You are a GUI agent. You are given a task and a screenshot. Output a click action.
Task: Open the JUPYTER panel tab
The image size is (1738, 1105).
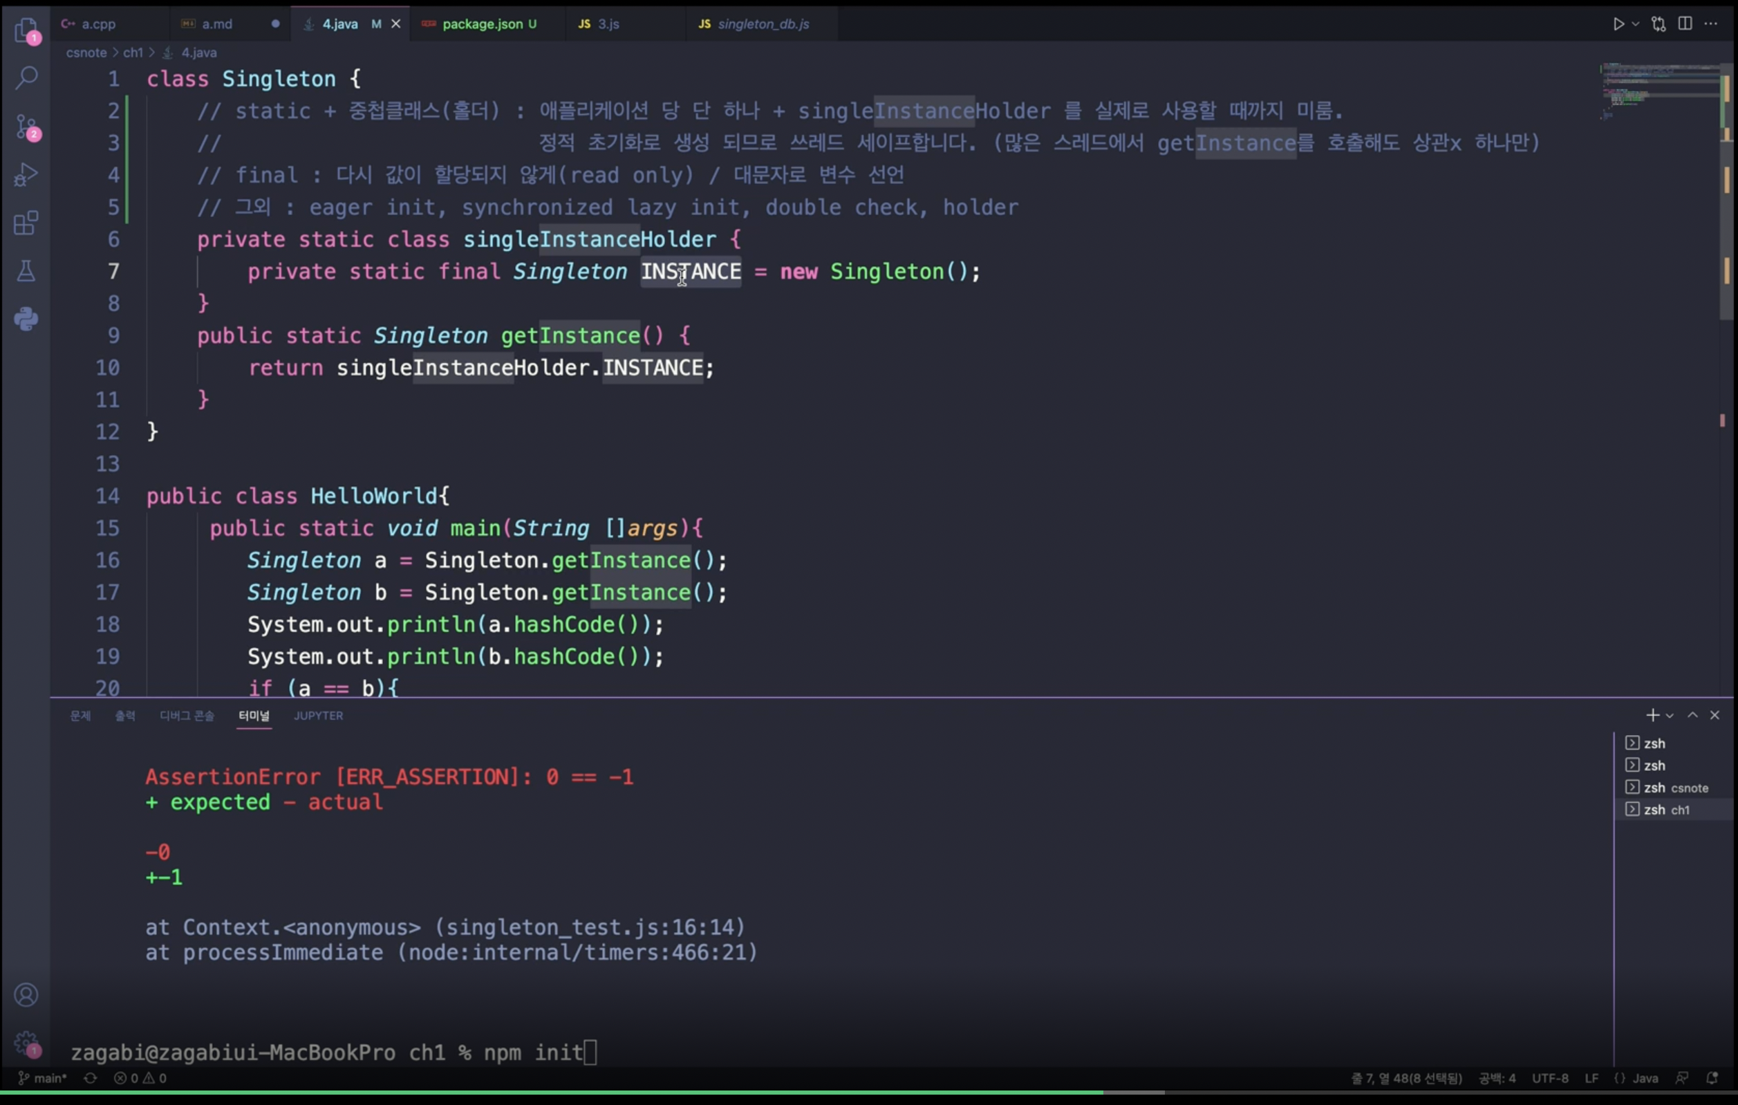point(318,715)
